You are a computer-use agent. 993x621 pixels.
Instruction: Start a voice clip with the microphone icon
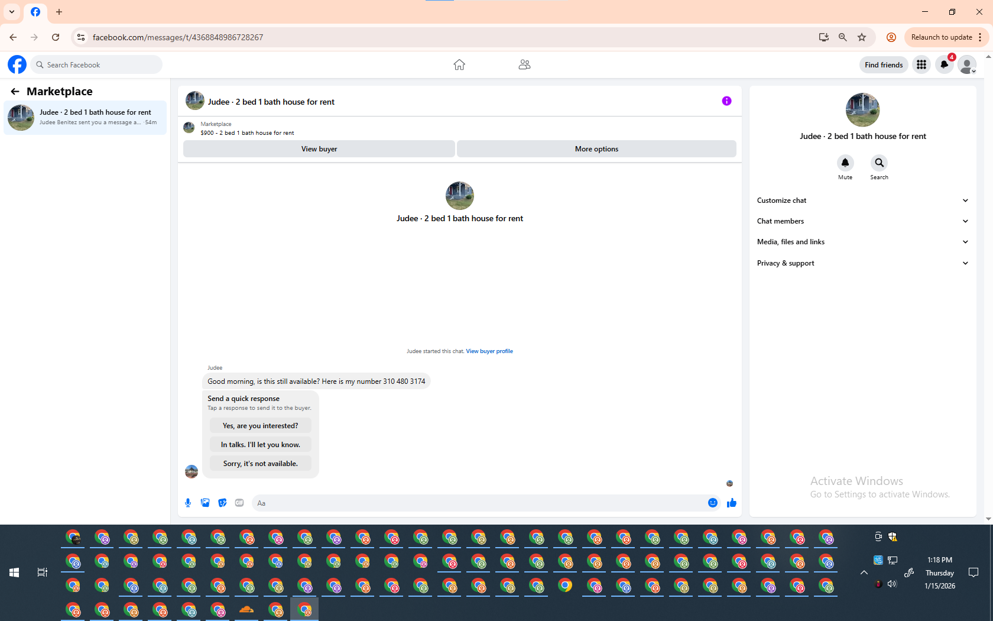click(188, 503)
